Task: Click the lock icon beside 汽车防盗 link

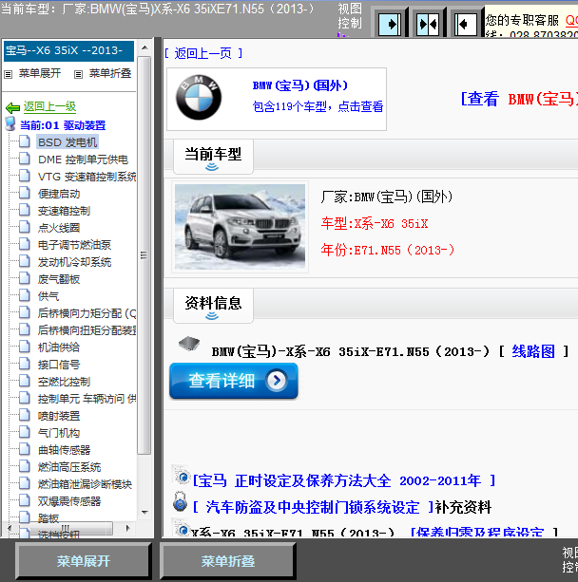Action: click(x=181, y=501)
